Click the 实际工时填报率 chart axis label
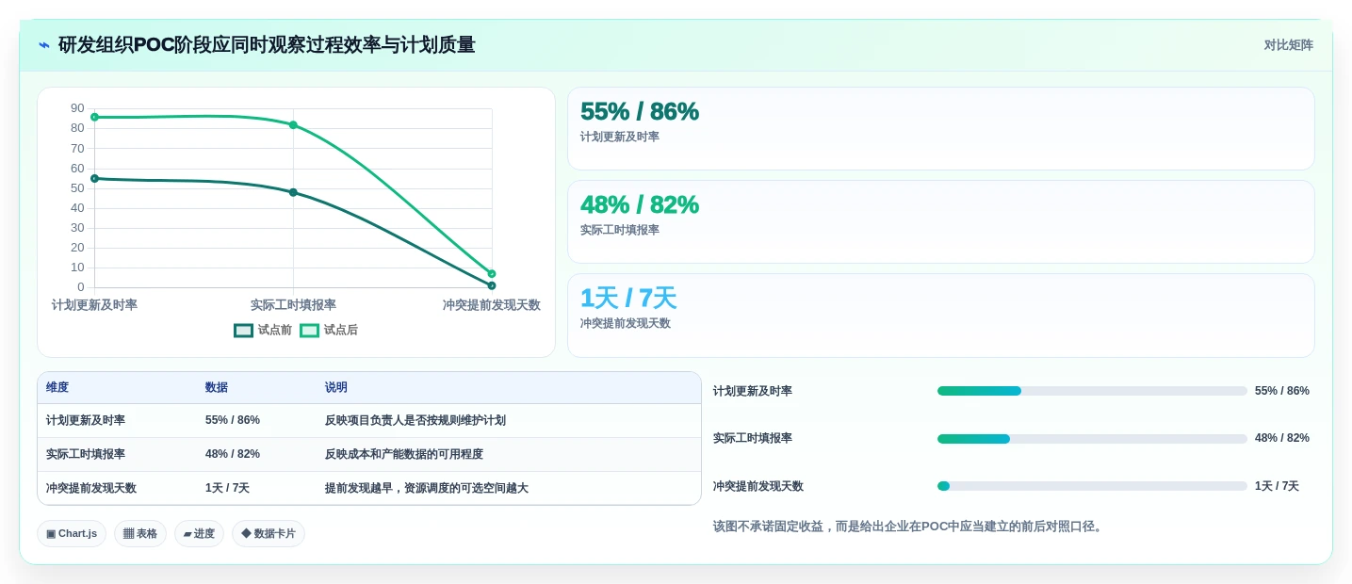This screenshot has width=1352, height=584. tap(293, 305)
